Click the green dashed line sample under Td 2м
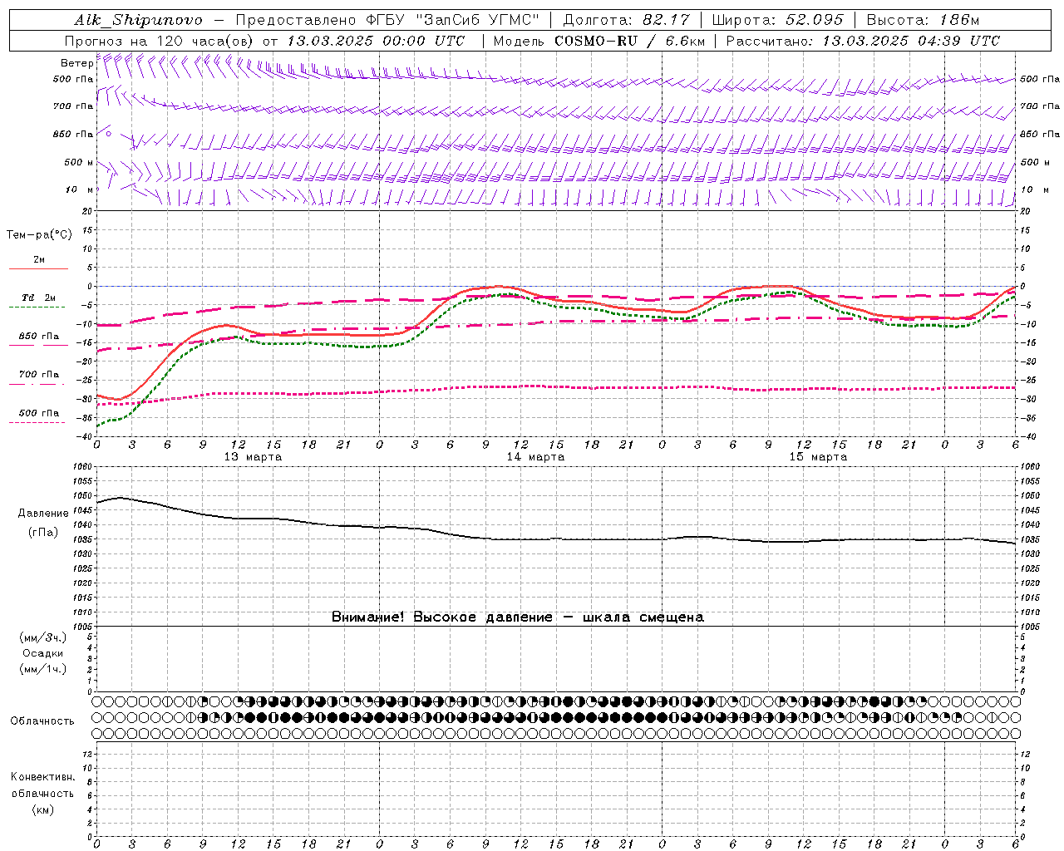 38,307
